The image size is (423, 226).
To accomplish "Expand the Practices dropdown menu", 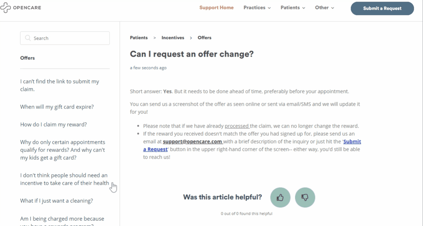I will [257, 8].
